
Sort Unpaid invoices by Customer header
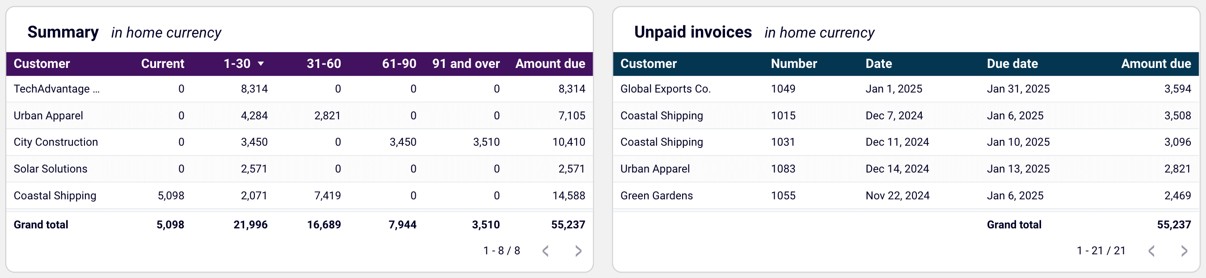click(649, 63)
